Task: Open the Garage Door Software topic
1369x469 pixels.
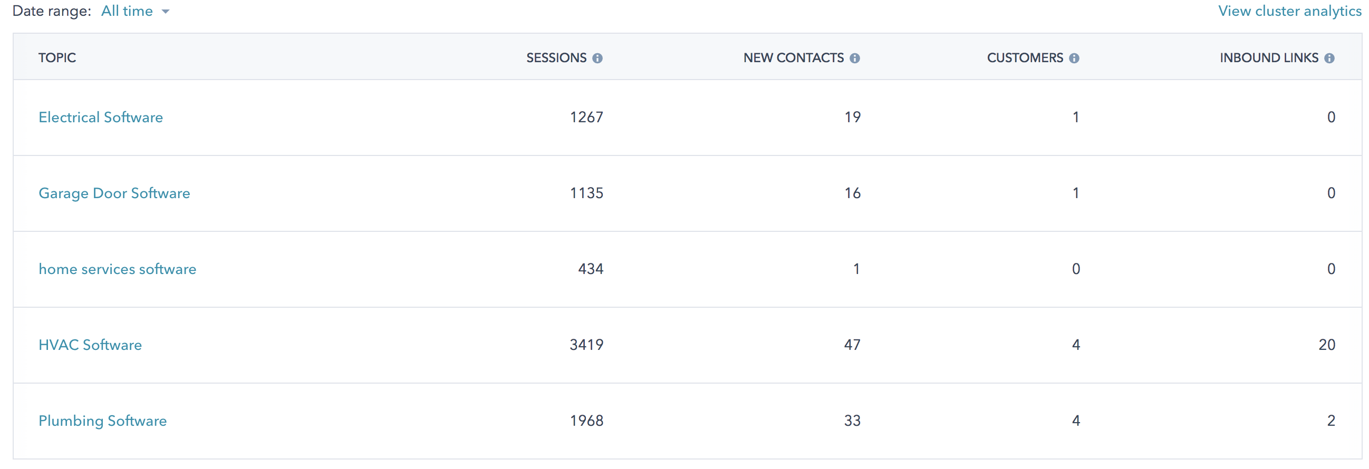Action: click(x=114, y=193)
